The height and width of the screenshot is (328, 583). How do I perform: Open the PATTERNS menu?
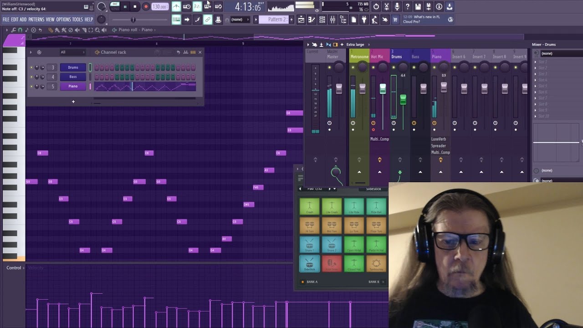[x=36, y=20]
